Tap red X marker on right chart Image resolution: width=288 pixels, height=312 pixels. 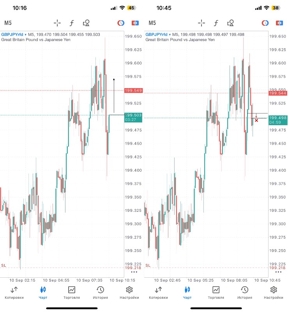pos(256,121)
